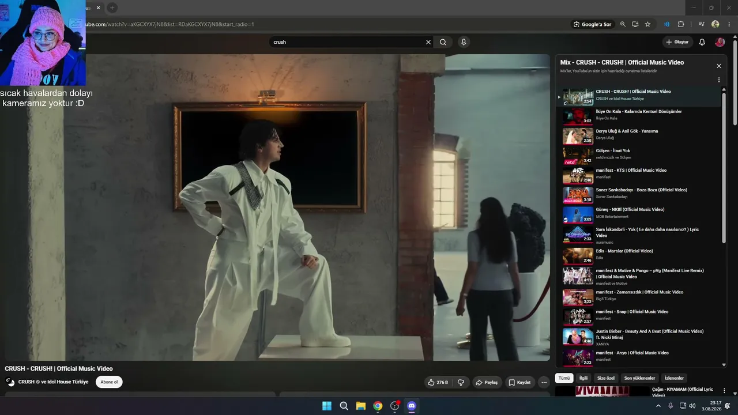Select the İlgili filter chip
Image resolution: width=738 pixels, height=415 pixels.
pyautogui.click(x=583, y=378)
